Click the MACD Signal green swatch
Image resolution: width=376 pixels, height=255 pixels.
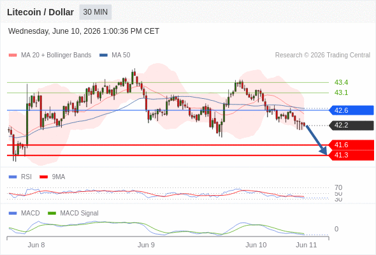pos(52,214)
